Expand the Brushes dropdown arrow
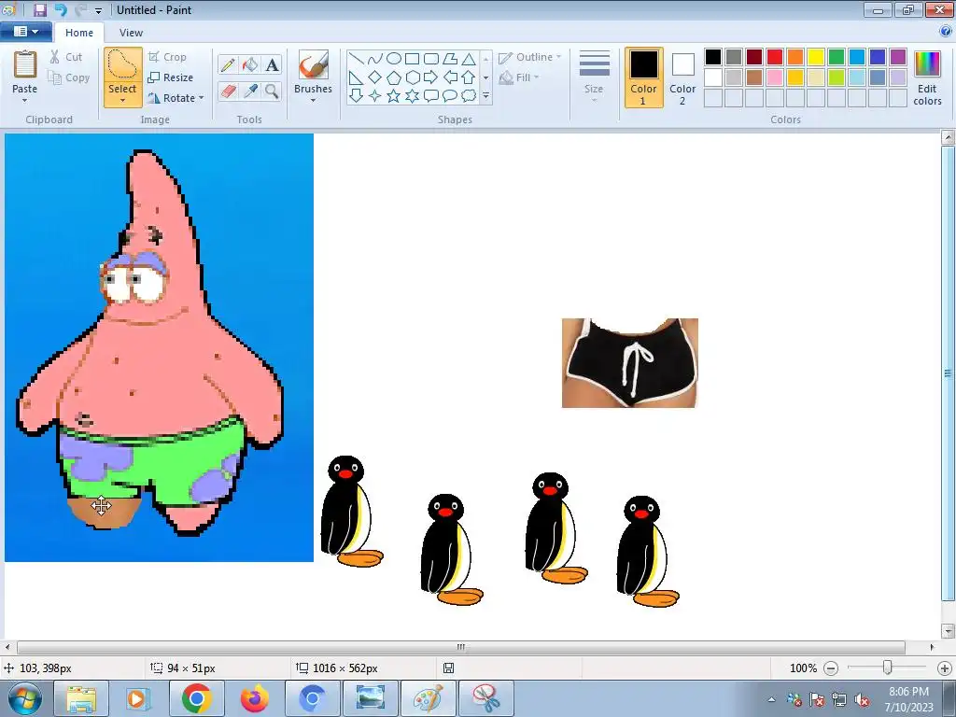 pyautogui.click(x=314, y=101)
